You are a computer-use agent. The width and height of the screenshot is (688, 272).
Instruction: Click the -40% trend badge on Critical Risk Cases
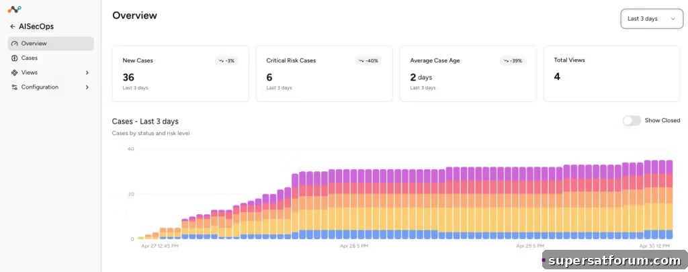click(368, 60)
